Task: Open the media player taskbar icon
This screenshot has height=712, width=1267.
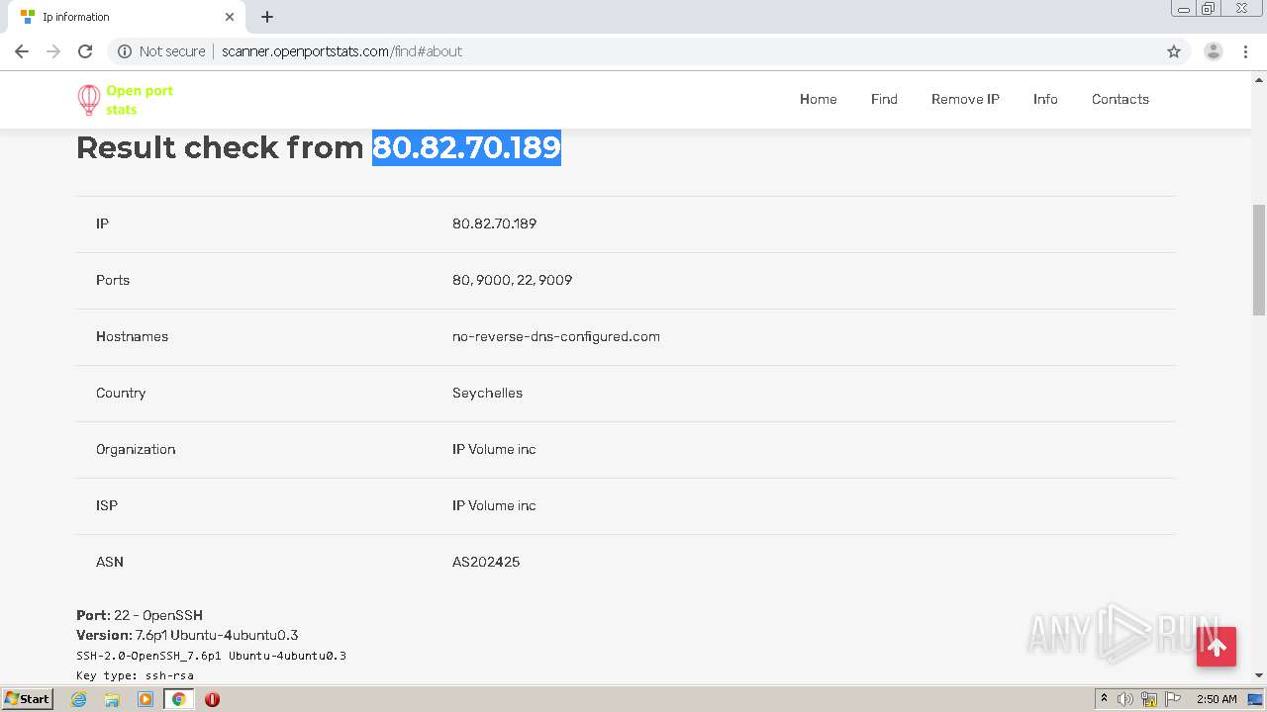Action: pos(146,699)
